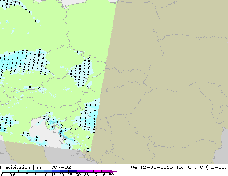The width and height of the screenshot is (228, 176).
Task: Select the 35–40 mm violet legend swatch
Action: [x=89, y=171]
